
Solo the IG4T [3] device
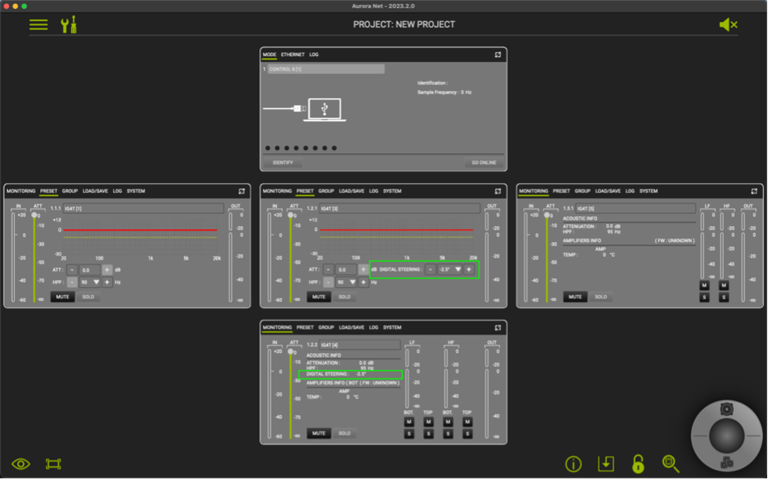tap(344, 297)
